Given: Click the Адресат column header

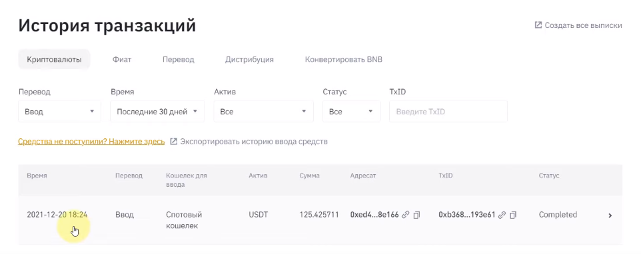Looking at the screenshot, I should pos(363,176).
